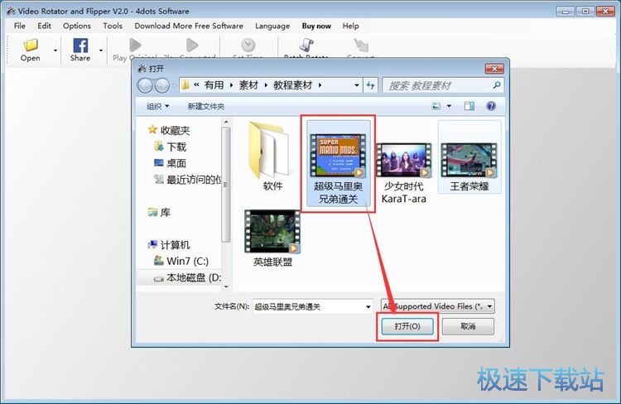621x404 pixels.
Task: Click the dialog forward navigation arrow
Action: [162, 85]
